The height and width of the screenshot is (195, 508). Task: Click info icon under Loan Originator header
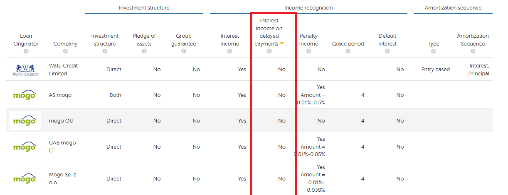click(x=26, y=51)
